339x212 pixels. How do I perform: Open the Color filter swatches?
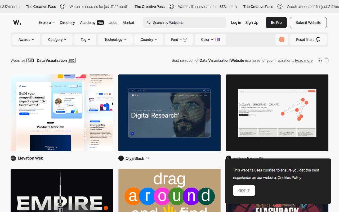tap(217, 39)
